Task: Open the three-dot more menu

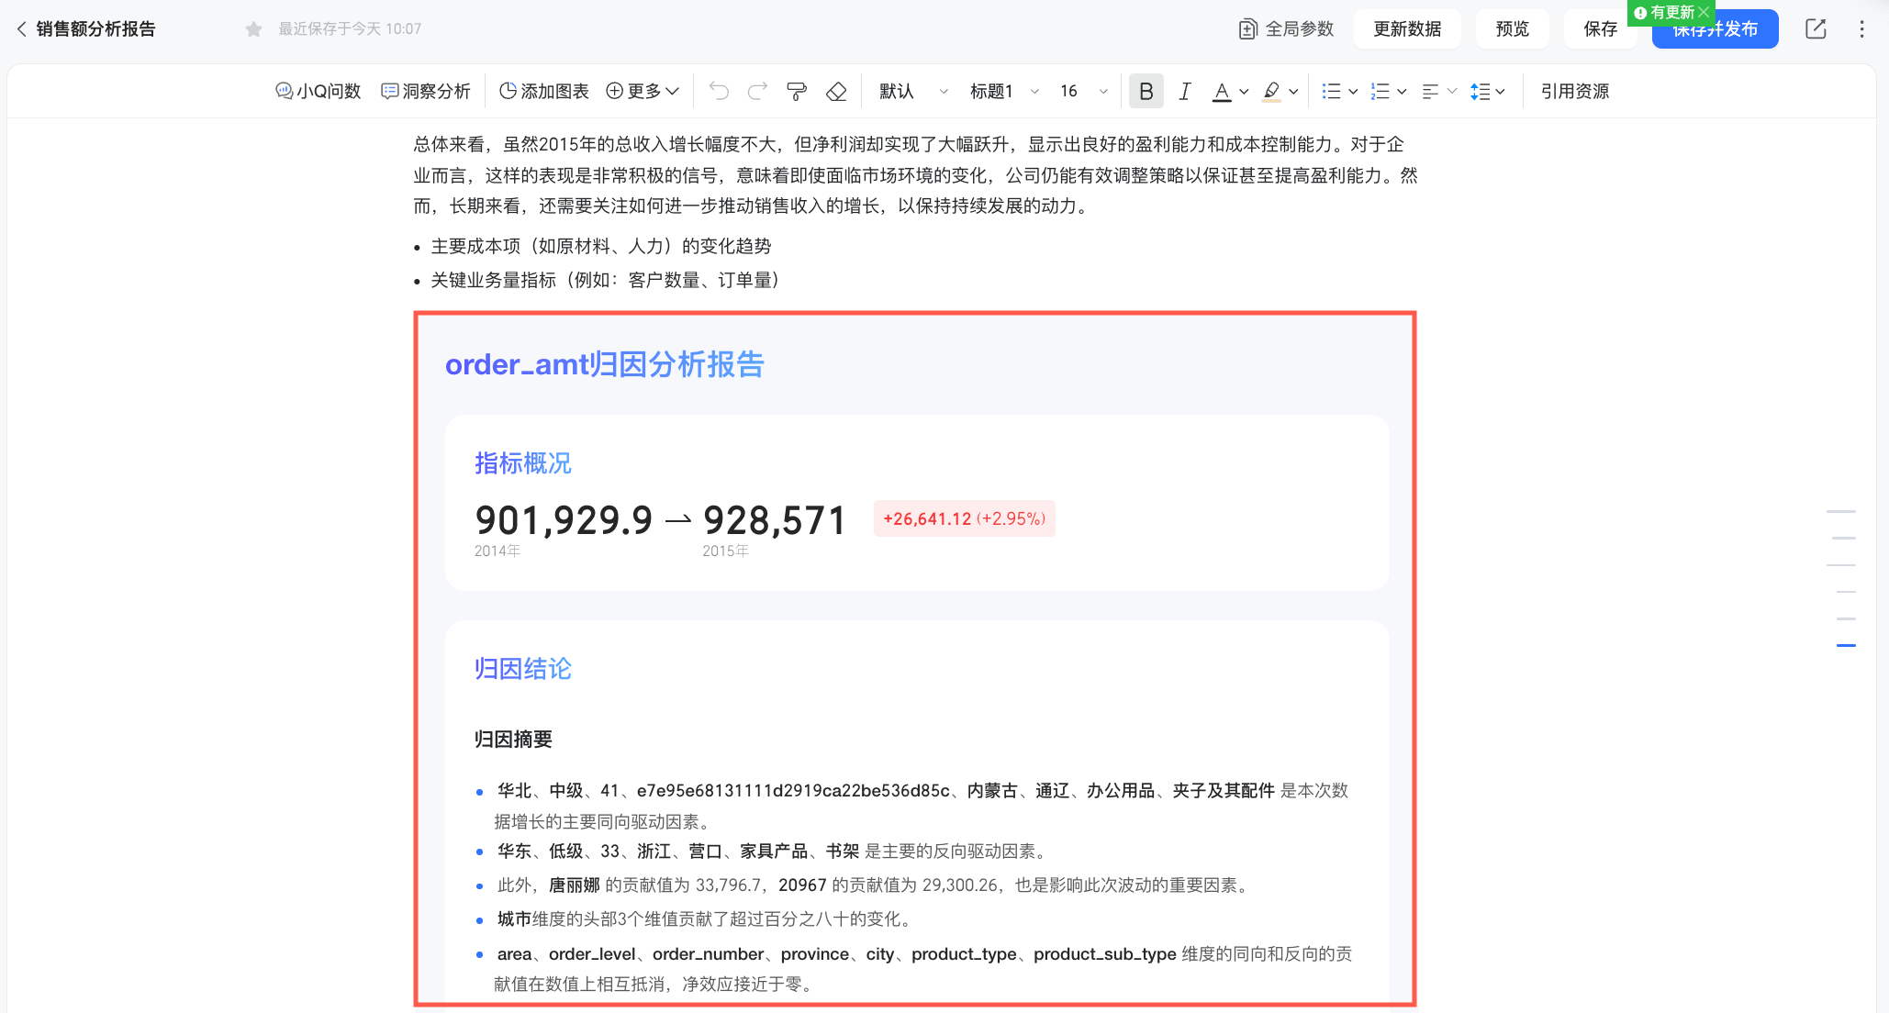Action: (1861, 28)
